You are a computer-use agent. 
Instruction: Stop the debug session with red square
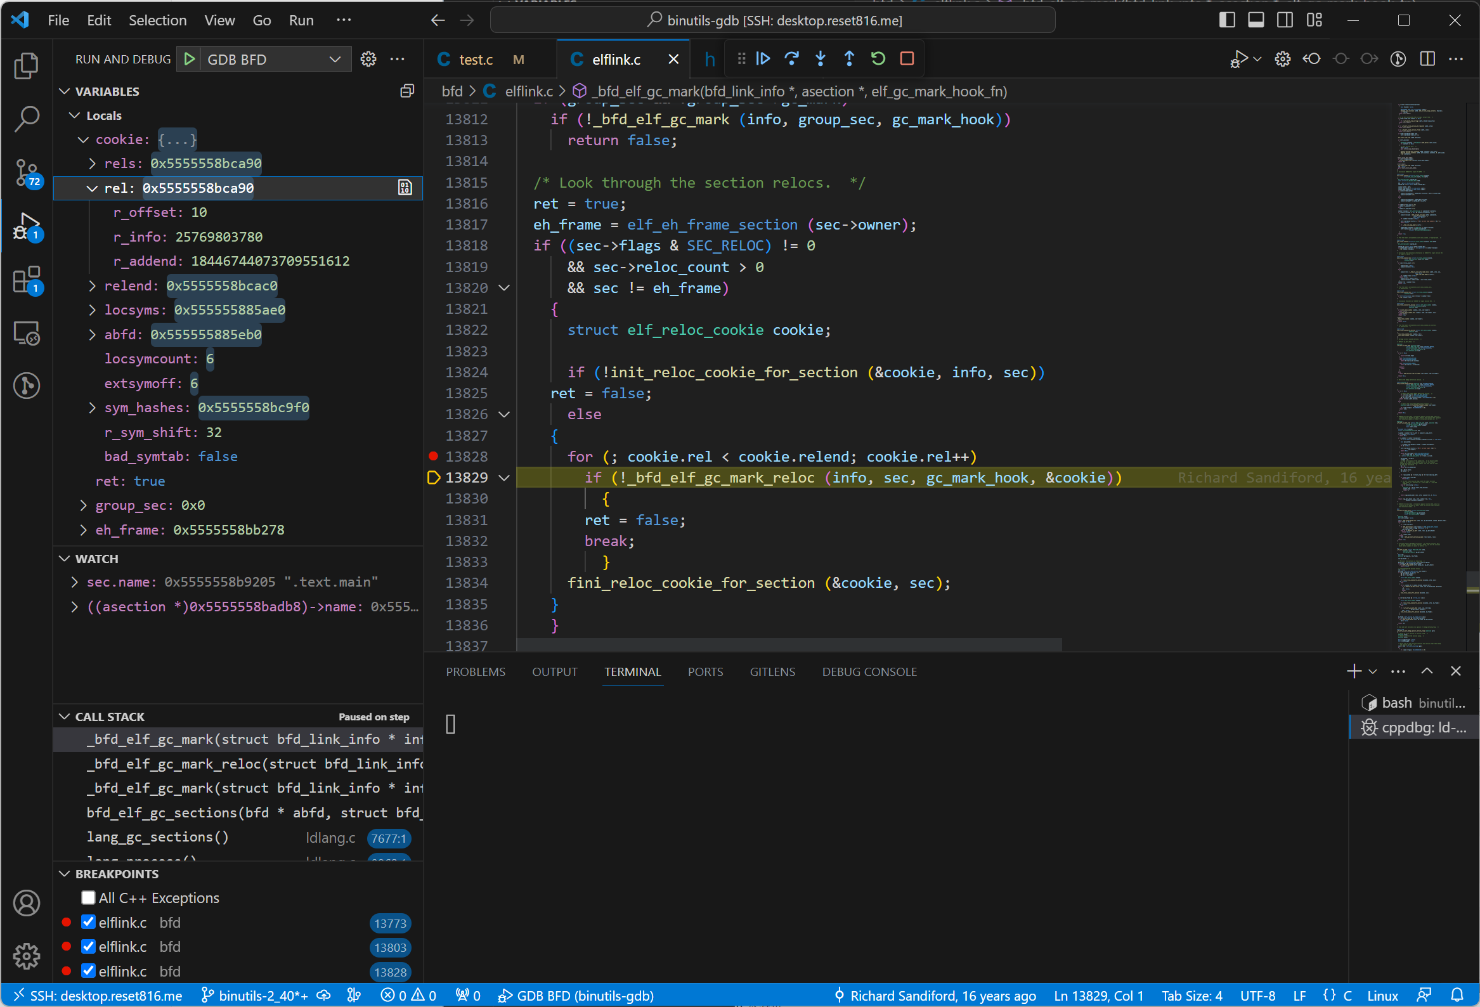tap(907, 58)
